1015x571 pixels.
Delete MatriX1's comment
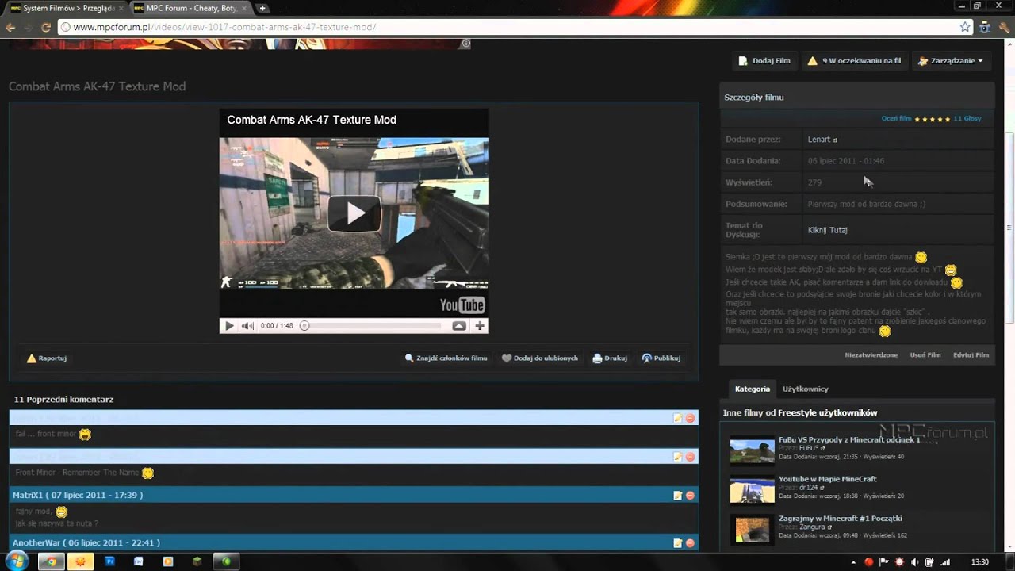[x=690, y=496]
